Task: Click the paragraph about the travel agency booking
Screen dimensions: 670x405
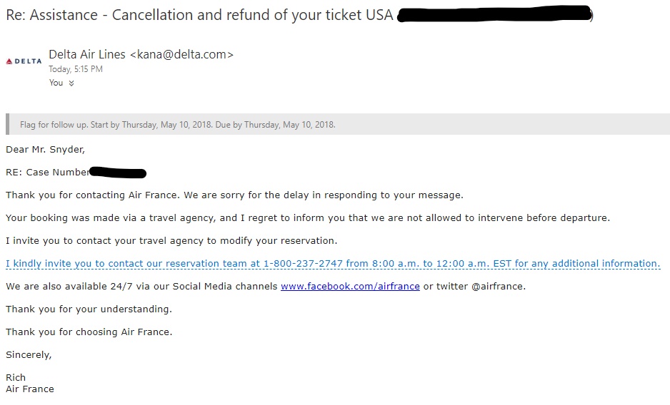Action: pyautogui.click(x=308, y=218)
